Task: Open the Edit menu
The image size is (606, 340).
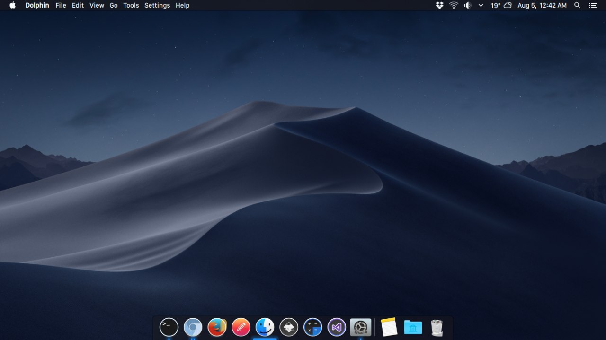Action: [78, 5]
